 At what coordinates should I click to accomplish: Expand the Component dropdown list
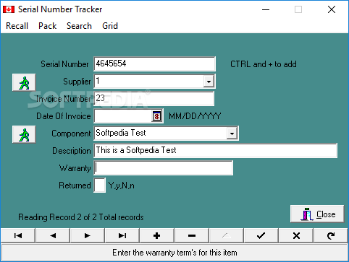click(232, 133)
